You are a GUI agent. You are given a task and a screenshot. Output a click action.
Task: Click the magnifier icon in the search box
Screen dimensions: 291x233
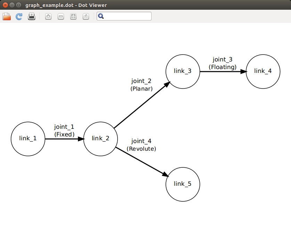tap(101, 16)
